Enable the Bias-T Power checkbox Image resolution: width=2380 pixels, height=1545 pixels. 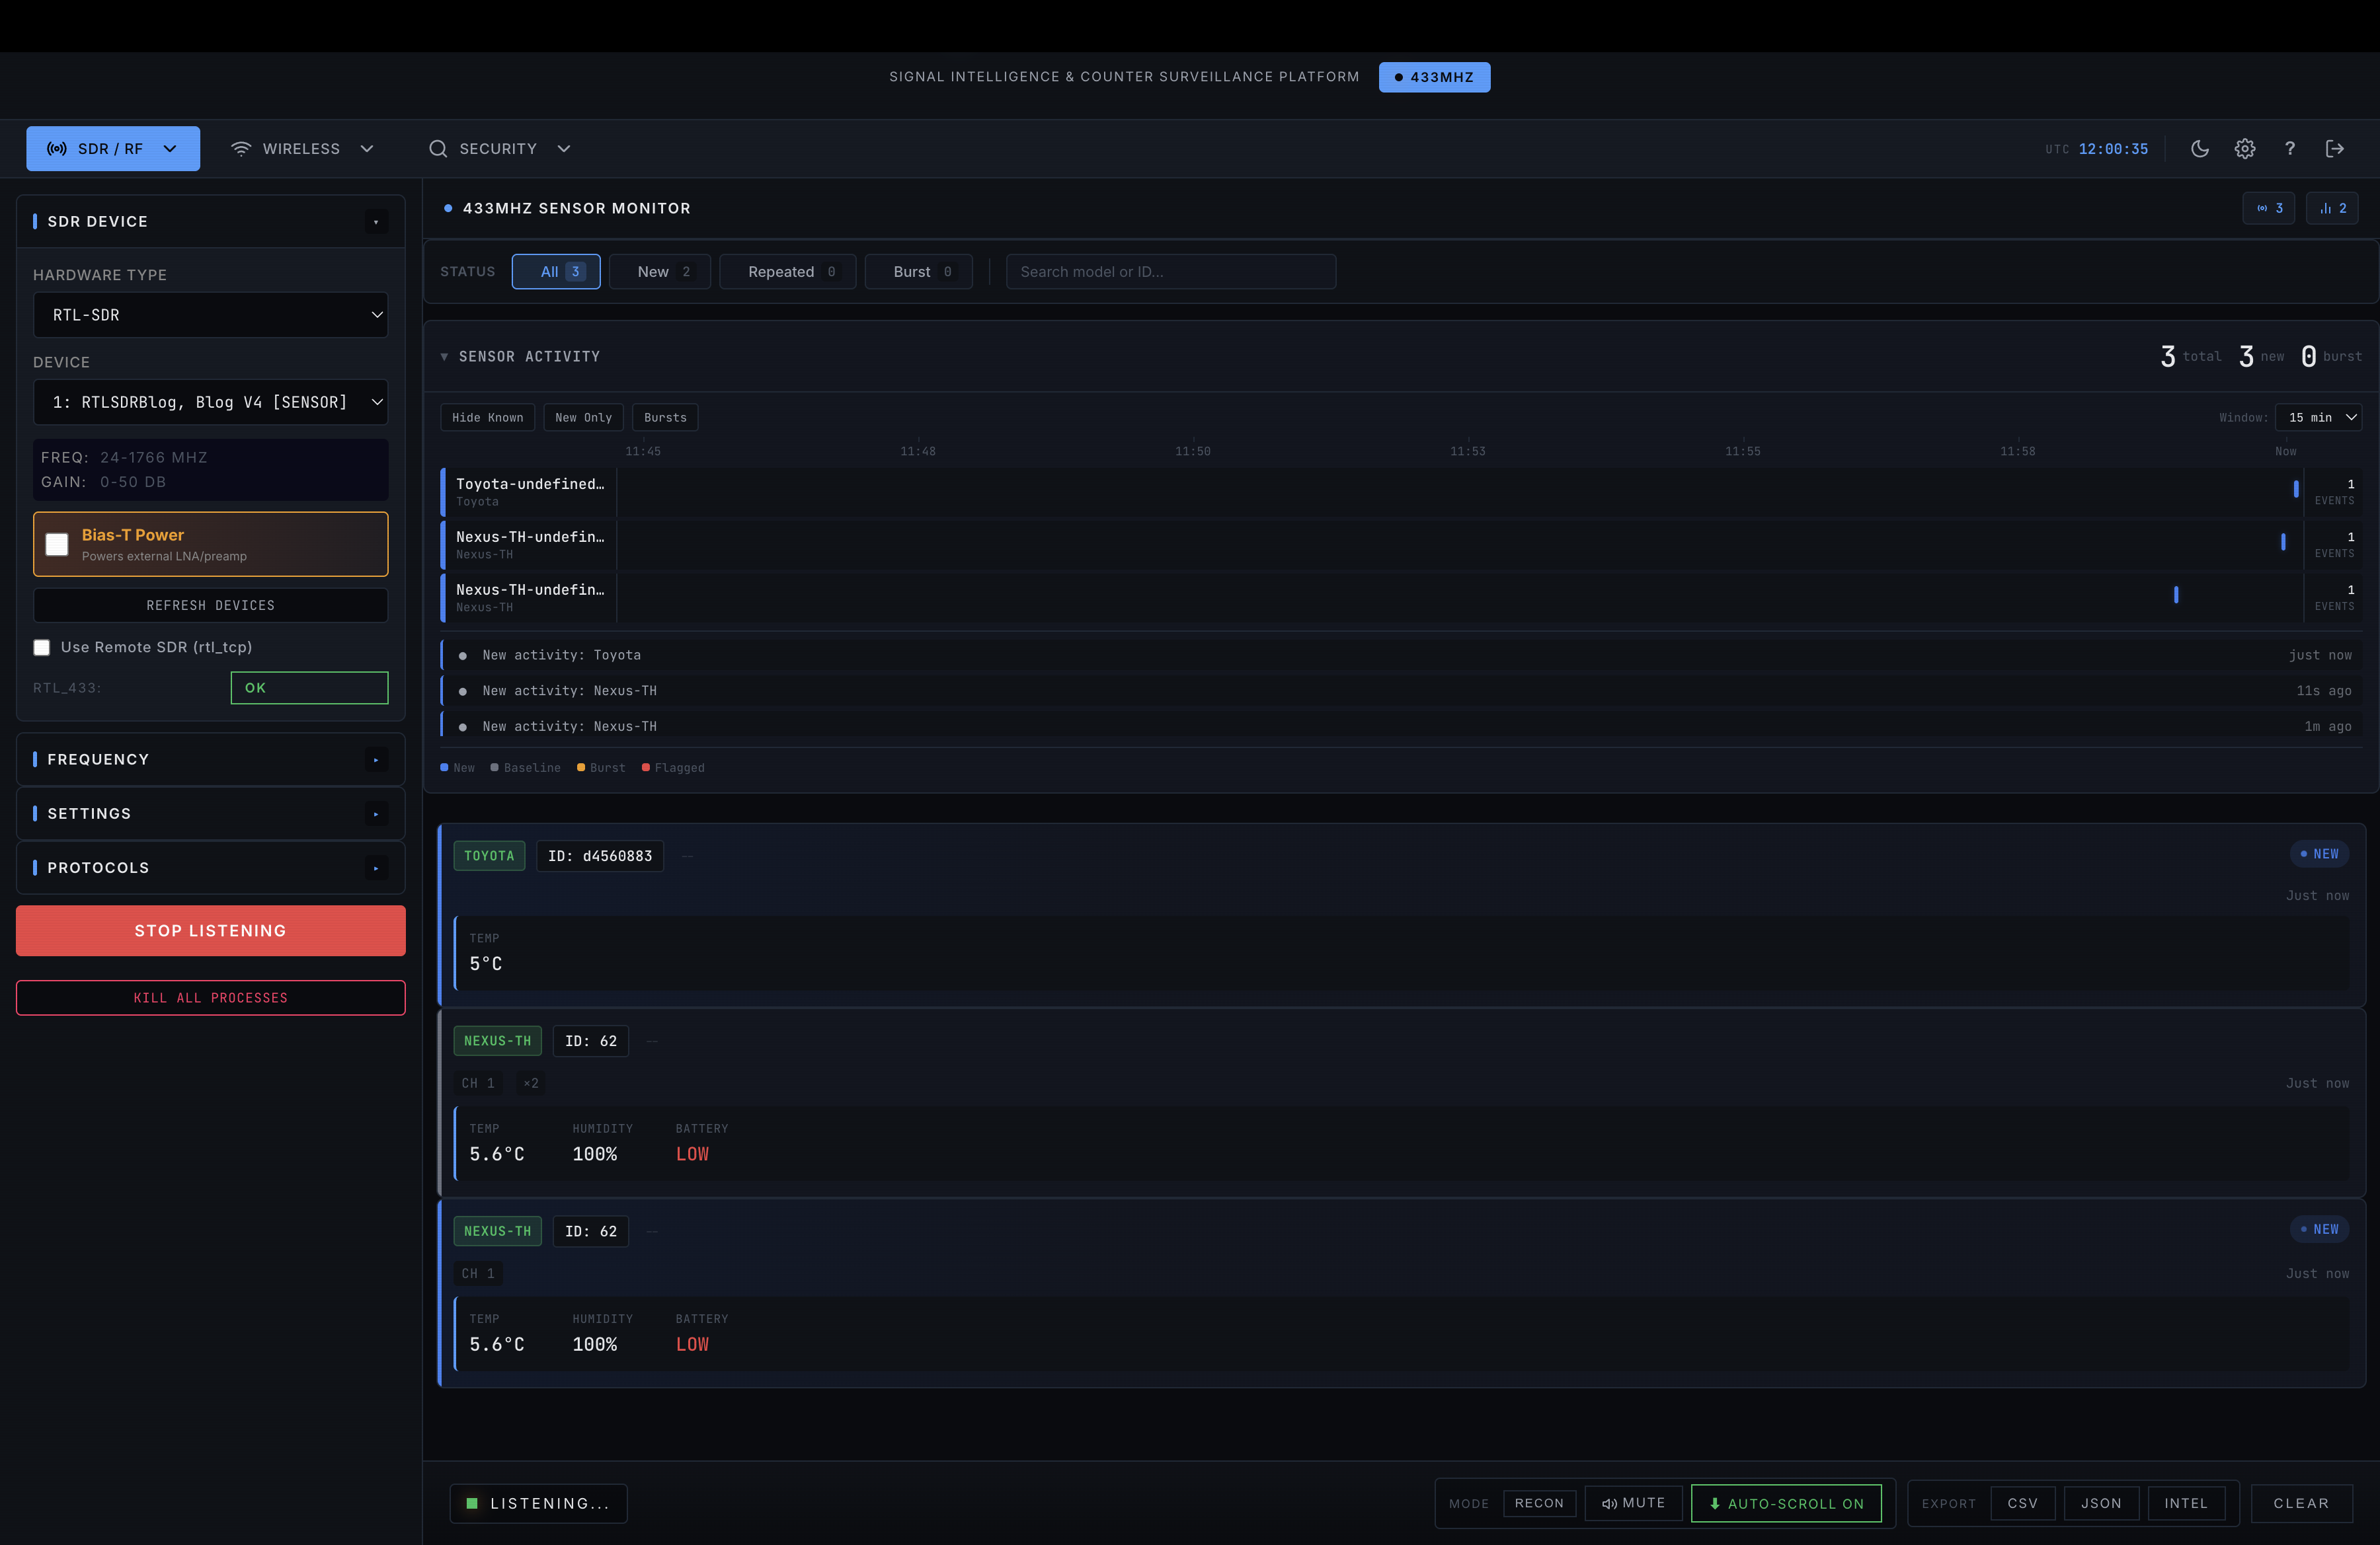tap(57, 545)
